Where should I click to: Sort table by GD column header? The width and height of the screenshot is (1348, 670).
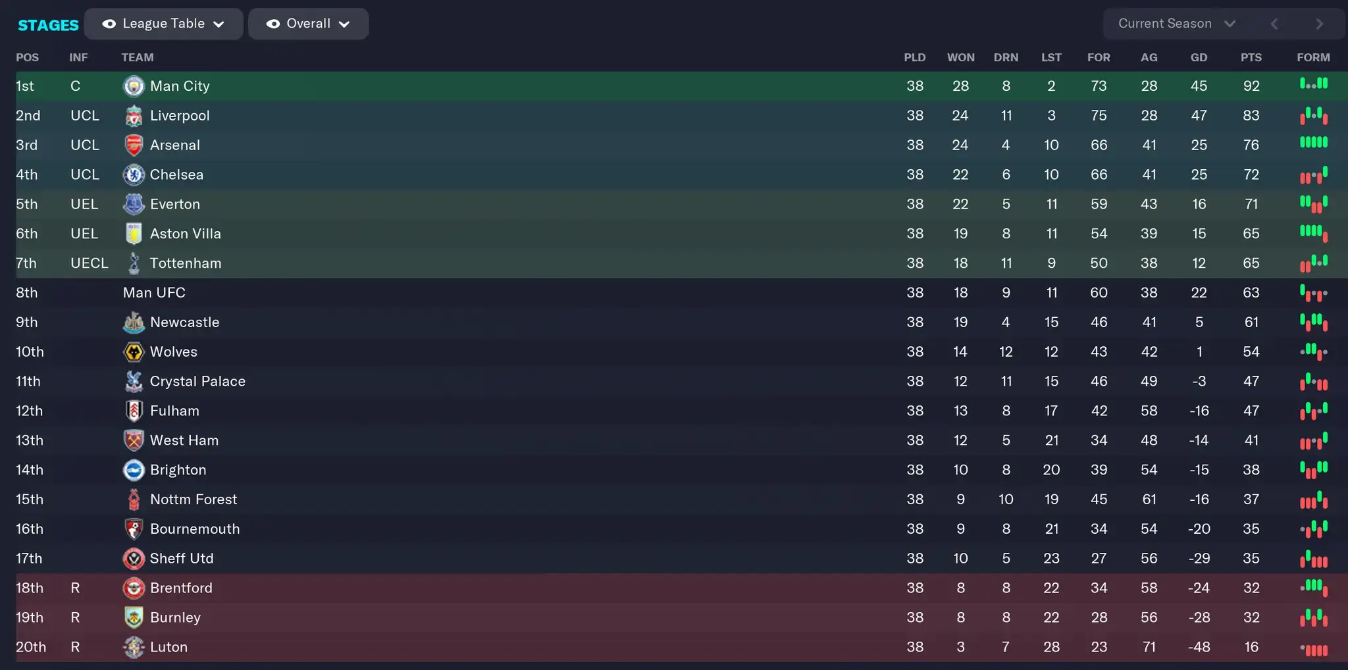point(1199,57)
